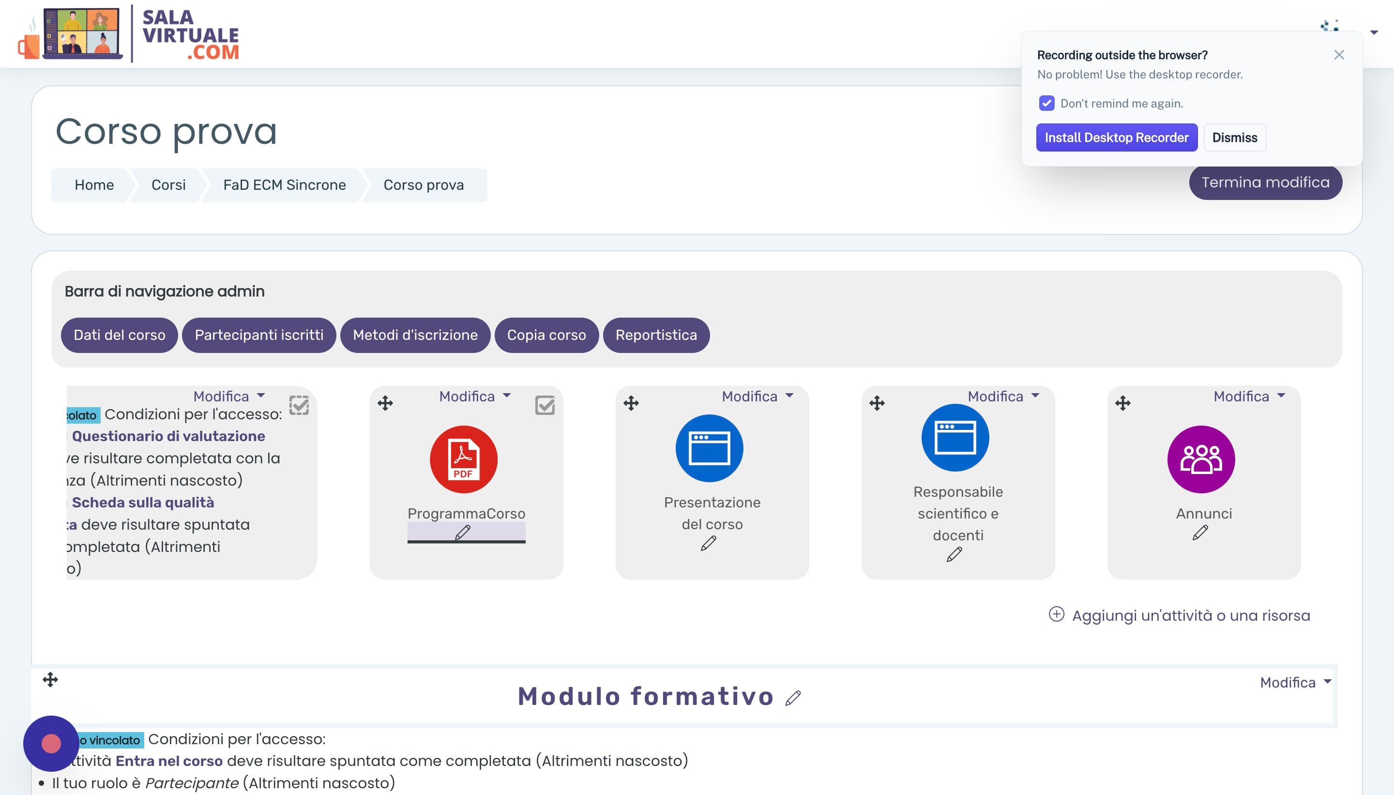Expand the user menu arrow in header
The image size is (1394, 795).
pos(1374,32)
